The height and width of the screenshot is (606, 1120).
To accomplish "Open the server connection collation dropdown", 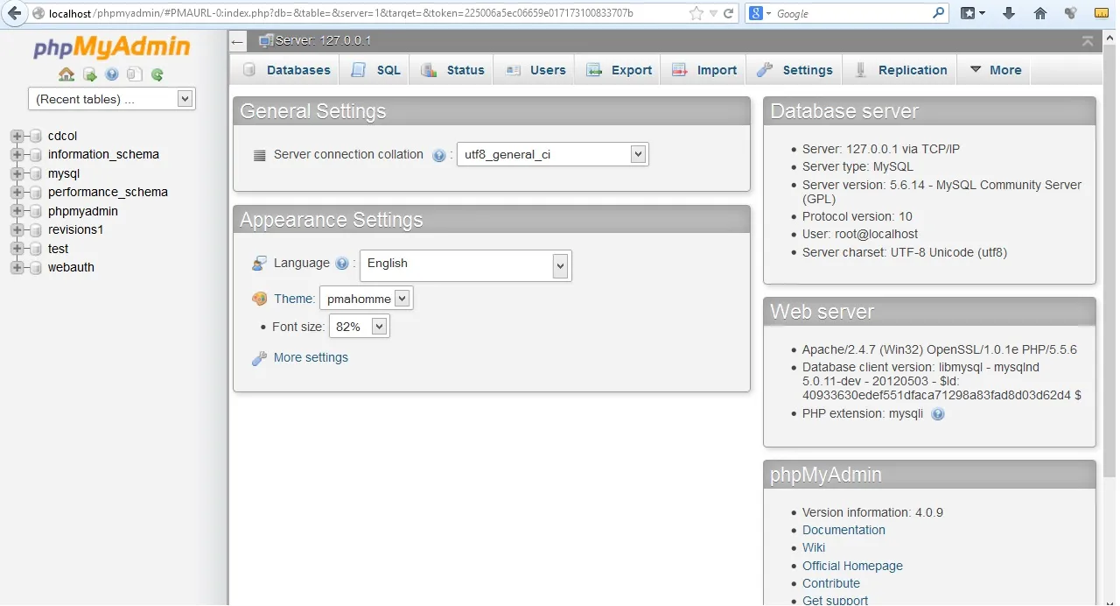I will coord(553,155).
